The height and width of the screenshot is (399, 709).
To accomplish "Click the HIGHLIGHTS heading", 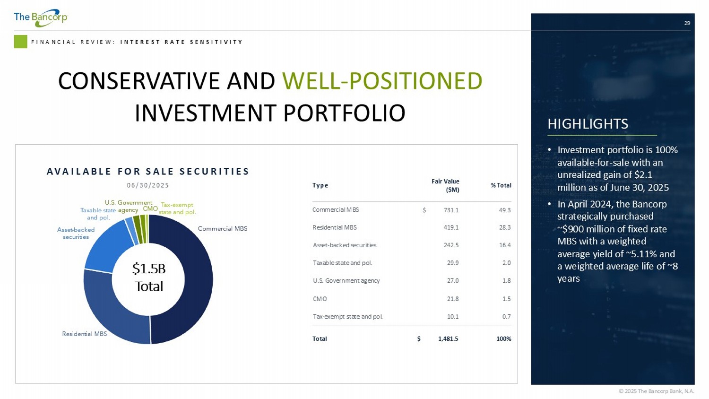I will click(x=588, y=124).
